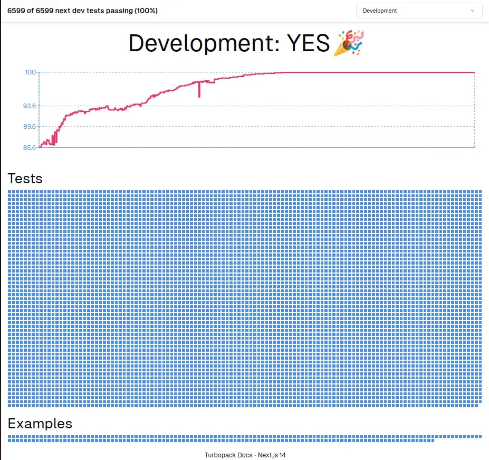
Task: Click the first square in the Examples grid
Action: [9, 436]
